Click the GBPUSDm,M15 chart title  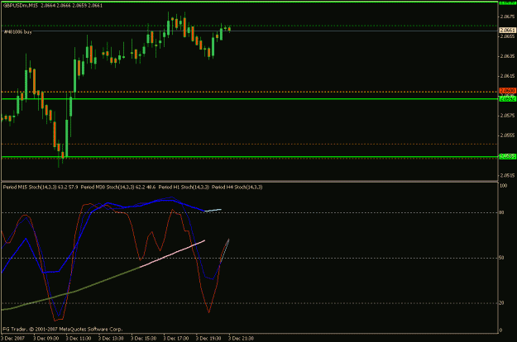pos(21,6)
